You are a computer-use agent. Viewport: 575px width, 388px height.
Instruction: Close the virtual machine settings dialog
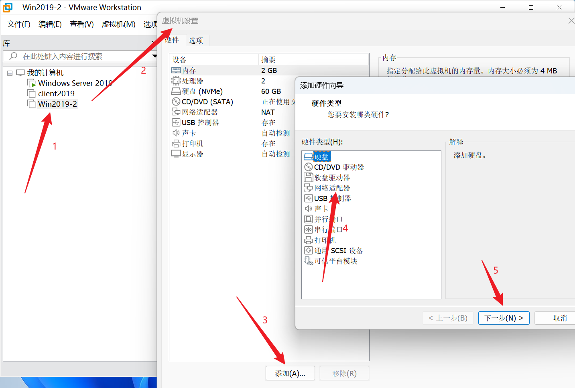(571, 20)
